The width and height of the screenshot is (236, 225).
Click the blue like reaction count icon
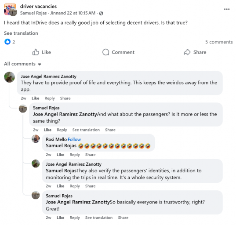7,42
